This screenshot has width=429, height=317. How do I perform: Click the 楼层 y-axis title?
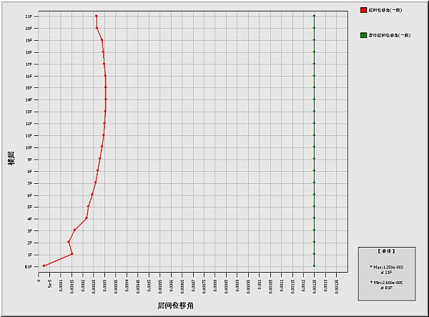pyautogui.click(x=11, y=157)
